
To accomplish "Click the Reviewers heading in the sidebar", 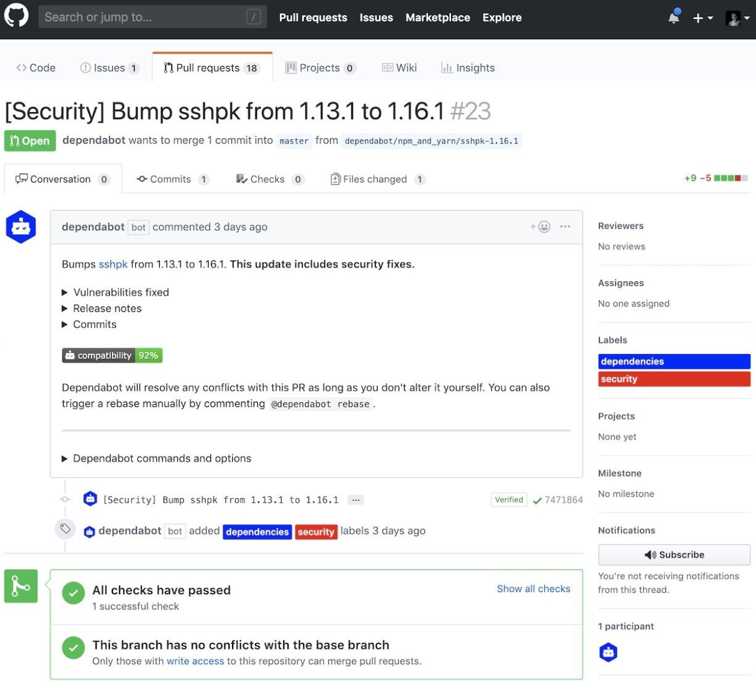I will [x=621, y=226].
